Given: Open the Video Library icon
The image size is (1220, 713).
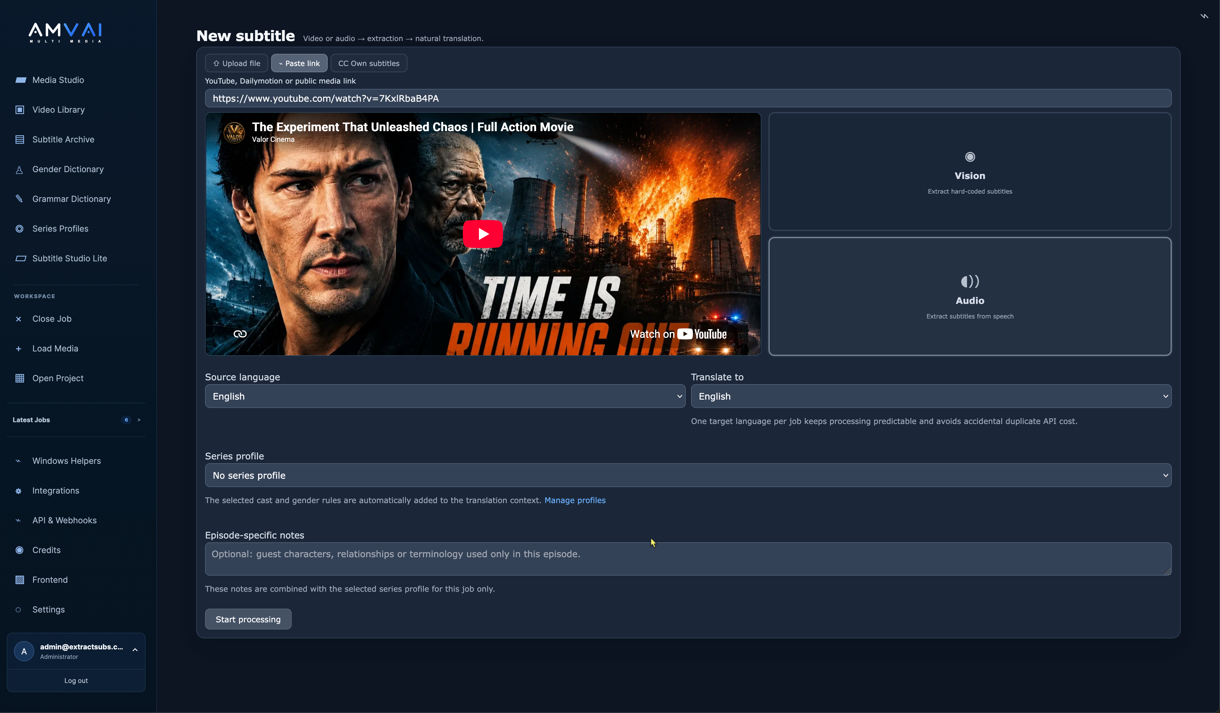Looking at the screenshot, I should tap(20, 110).
